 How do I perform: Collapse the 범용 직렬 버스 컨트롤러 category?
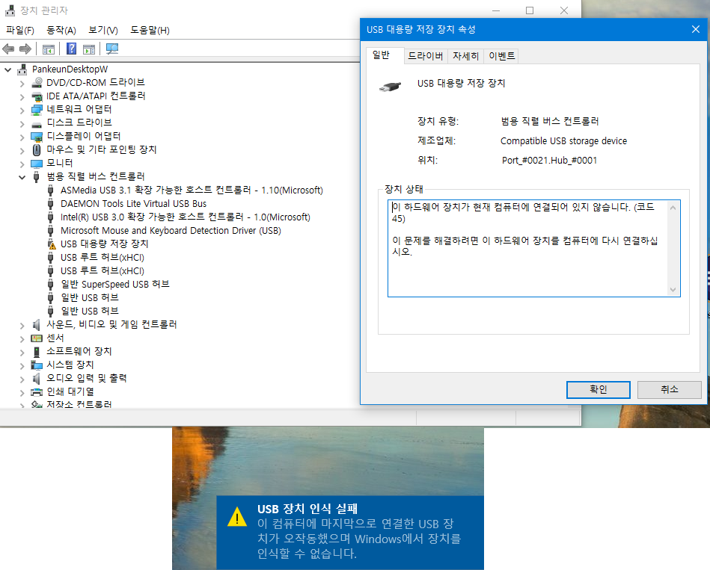tap(22, 177)
